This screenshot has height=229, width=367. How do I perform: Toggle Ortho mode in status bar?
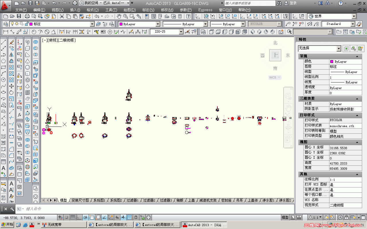[x=79, y=217]
